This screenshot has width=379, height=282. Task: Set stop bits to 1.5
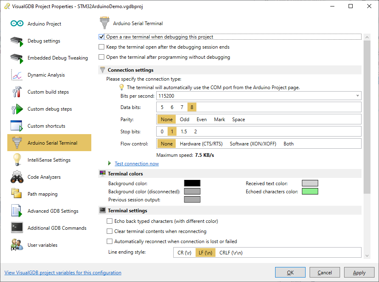pyautogui.click(x=184, y=132)
